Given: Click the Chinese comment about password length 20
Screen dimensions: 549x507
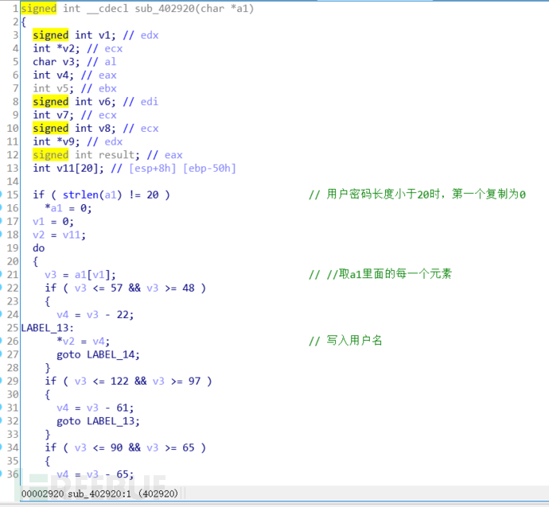Looking at the screenshot, I should tap(418, 194).
